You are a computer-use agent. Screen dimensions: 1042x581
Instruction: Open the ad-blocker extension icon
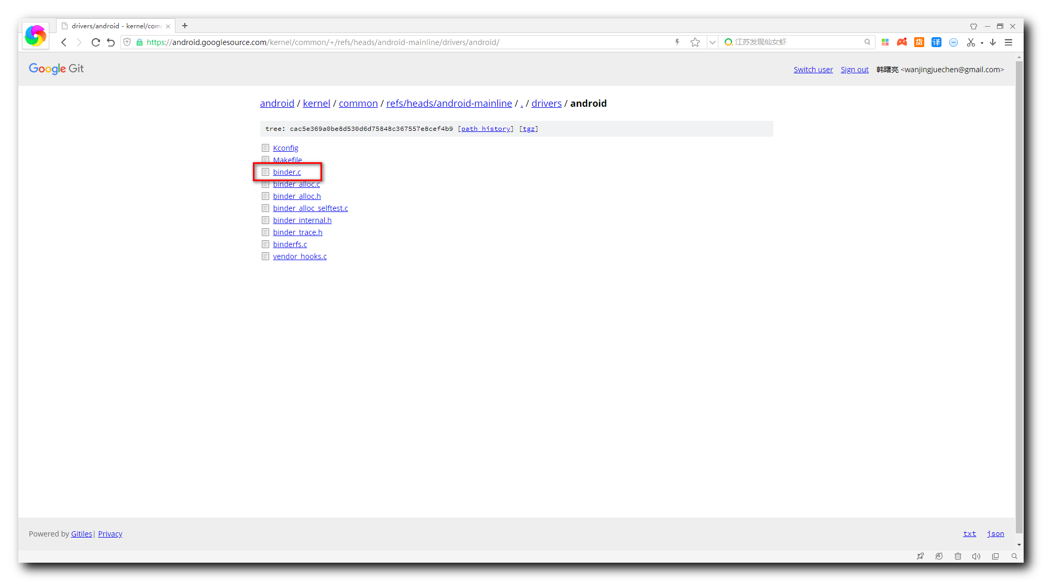tap(953, 42)
